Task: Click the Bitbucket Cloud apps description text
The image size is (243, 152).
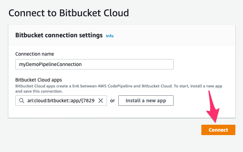Action: pyautogui.click(x=119, y=89)
